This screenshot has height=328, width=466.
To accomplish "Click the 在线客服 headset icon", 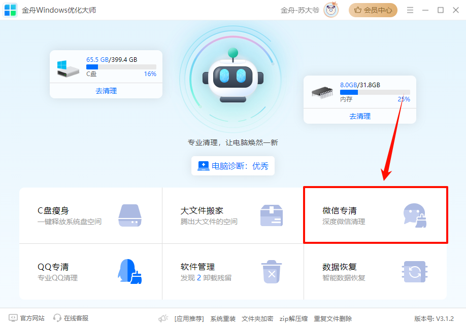I will pos(57,318).
